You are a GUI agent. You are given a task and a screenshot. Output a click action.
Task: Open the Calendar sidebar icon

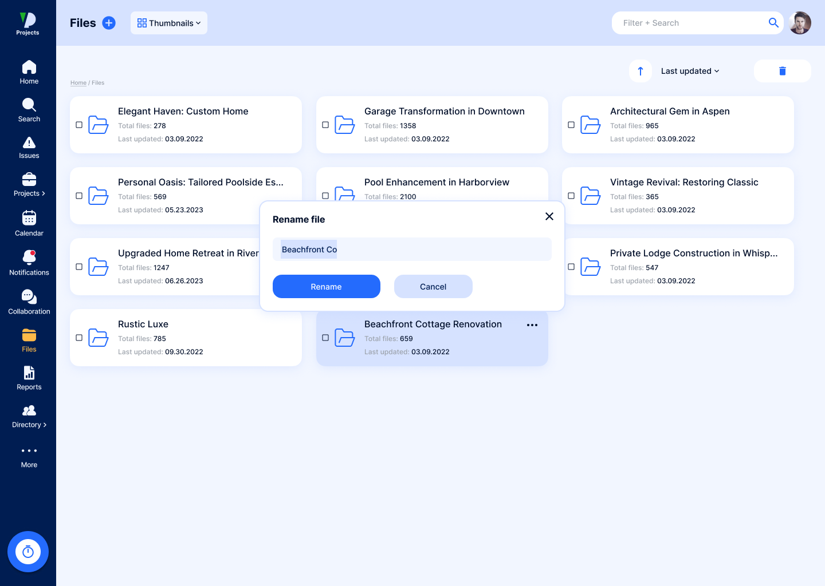click(x=29, y=223)
